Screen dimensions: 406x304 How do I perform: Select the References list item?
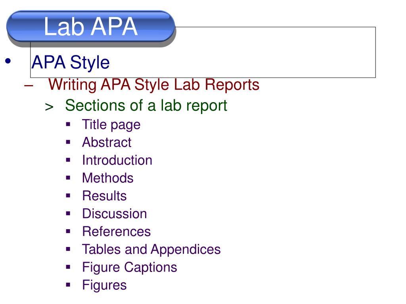click(116, 231)
